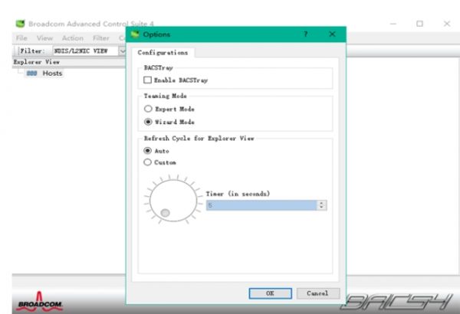The image size is (460, 314).
Task: Click the Timer seconds input field
Action: [x=261, y=205]
